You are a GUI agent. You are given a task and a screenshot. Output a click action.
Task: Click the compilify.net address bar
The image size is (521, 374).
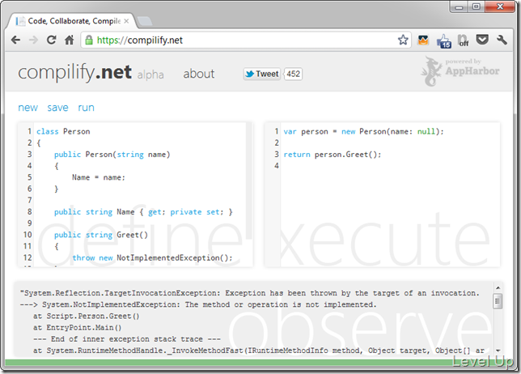pyautogui.click(x=246, y=40)
